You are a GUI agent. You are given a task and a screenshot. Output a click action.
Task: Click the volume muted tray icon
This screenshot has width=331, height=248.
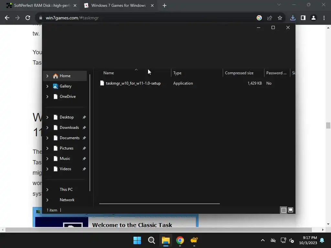coord(292,240)
